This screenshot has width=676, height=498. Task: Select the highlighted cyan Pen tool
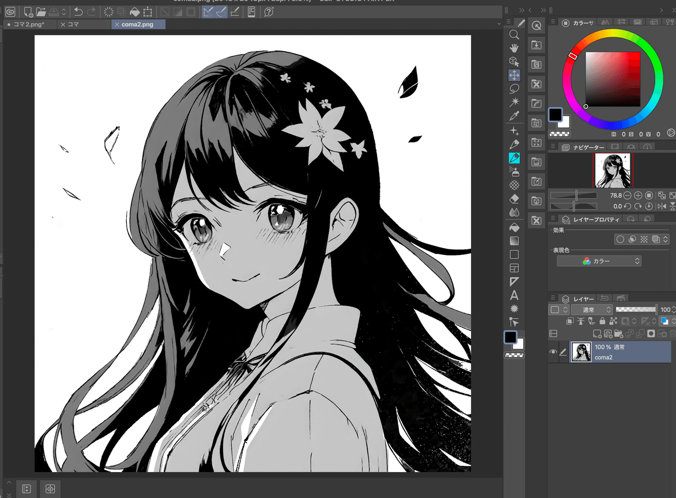(514, 158)
